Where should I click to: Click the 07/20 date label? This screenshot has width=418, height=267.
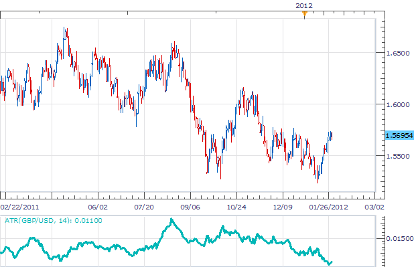[144, 207]
